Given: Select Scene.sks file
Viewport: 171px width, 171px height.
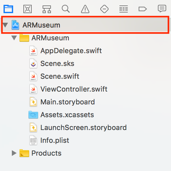Looking at the screenshot, I should (57, 63).
